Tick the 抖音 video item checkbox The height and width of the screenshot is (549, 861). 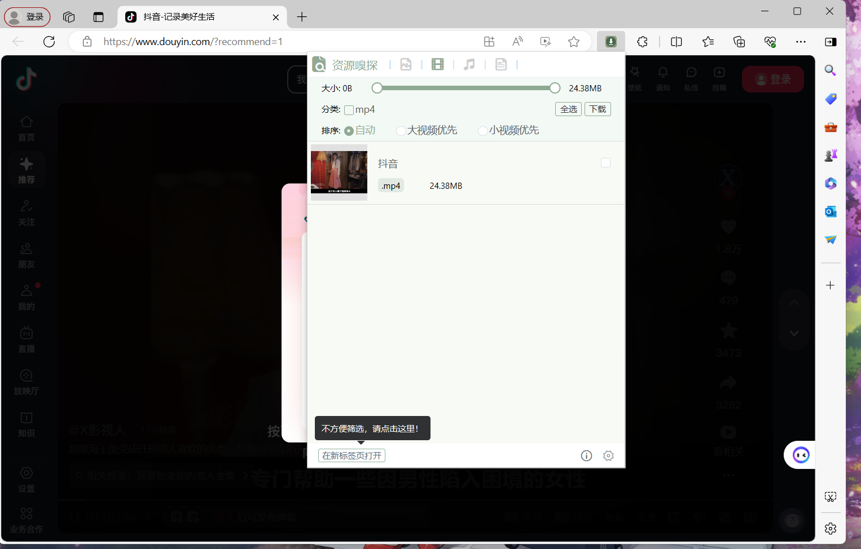[x=605, y=163]
